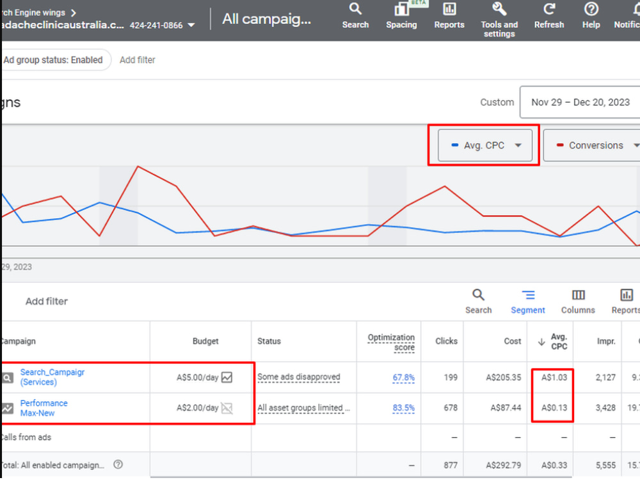
Task: Sort by the Status column header
Action: [x=269, y=341]
